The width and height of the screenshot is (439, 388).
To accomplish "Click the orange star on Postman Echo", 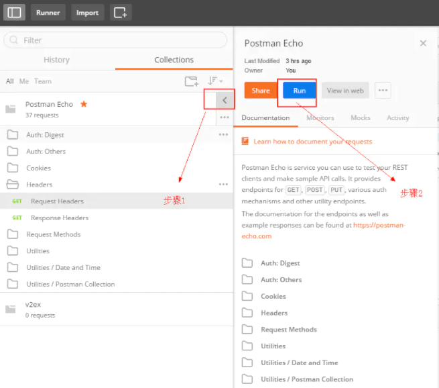I will click(x=84, y=104).
